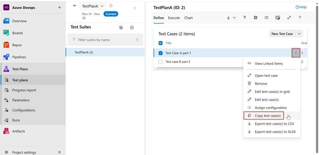This screenshot has height=155, width=319.
Task: Open the TestPlanA plan selector dropdown
Action: point(93,6)
